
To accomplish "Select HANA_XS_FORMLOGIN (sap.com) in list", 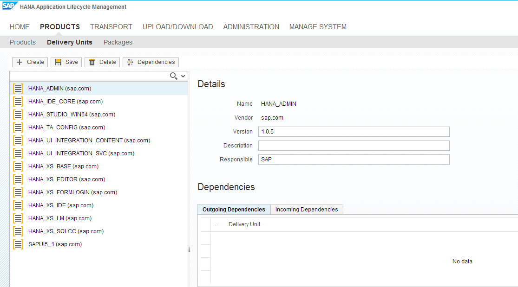I will click(x=99, y=192).
